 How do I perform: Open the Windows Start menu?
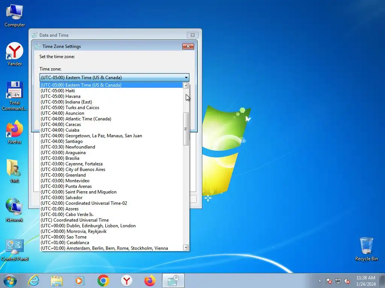[10, 280]
